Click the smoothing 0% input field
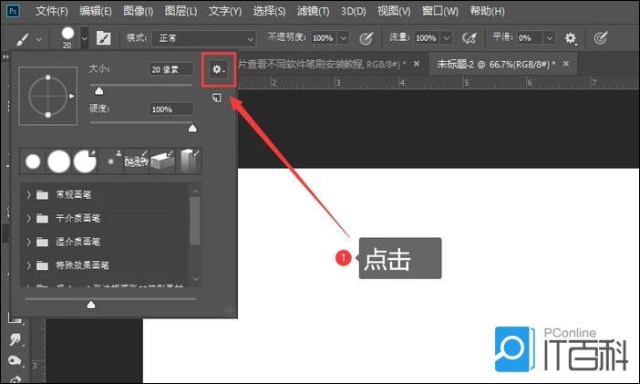The image size is (640, 384). tap(530, 38)
